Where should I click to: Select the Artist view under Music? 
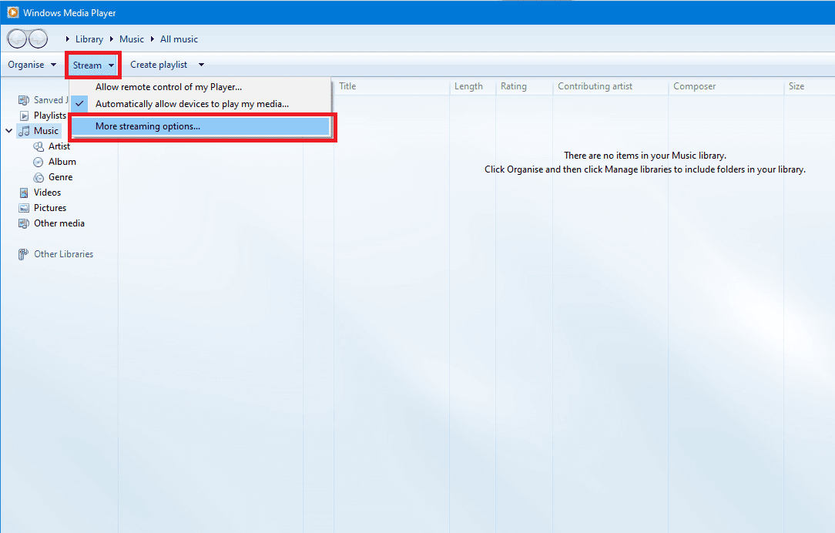(59, 146)
